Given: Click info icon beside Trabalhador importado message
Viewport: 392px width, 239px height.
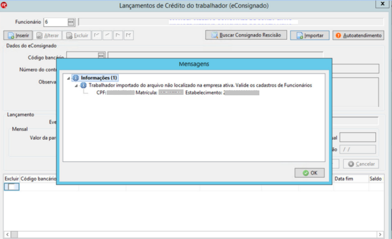Looking at the screenshot, I should pyautogui.click(x=83, y=86).
